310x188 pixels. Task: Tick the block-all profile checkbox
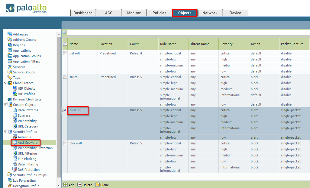point(65,143)
